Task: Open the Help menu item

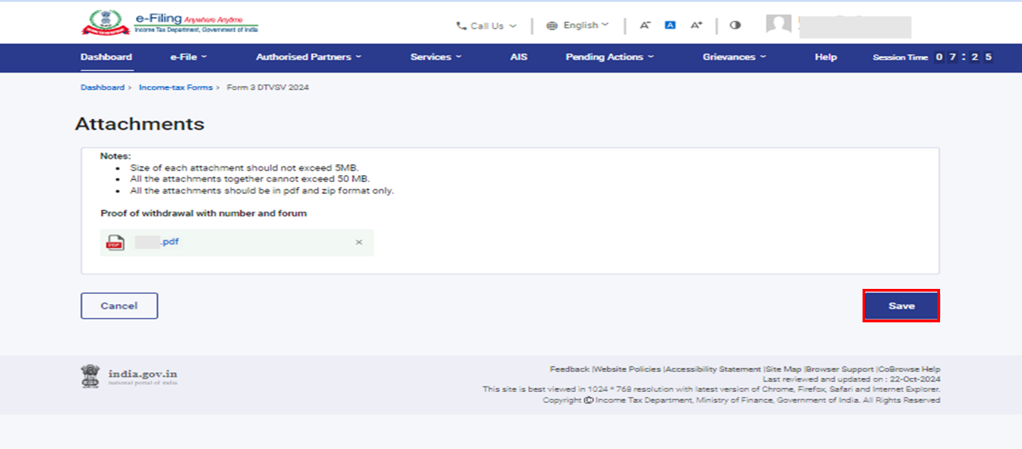Action: (825, 57)
